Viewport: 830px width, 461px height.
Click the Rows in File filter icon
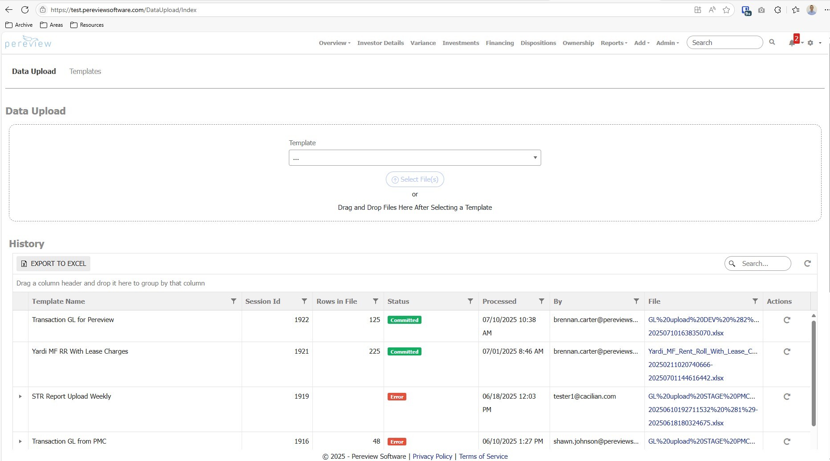[376, 302]
